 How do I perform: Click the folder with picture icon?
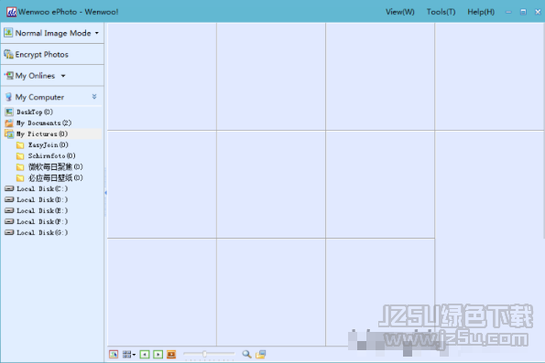pos(261,354)
